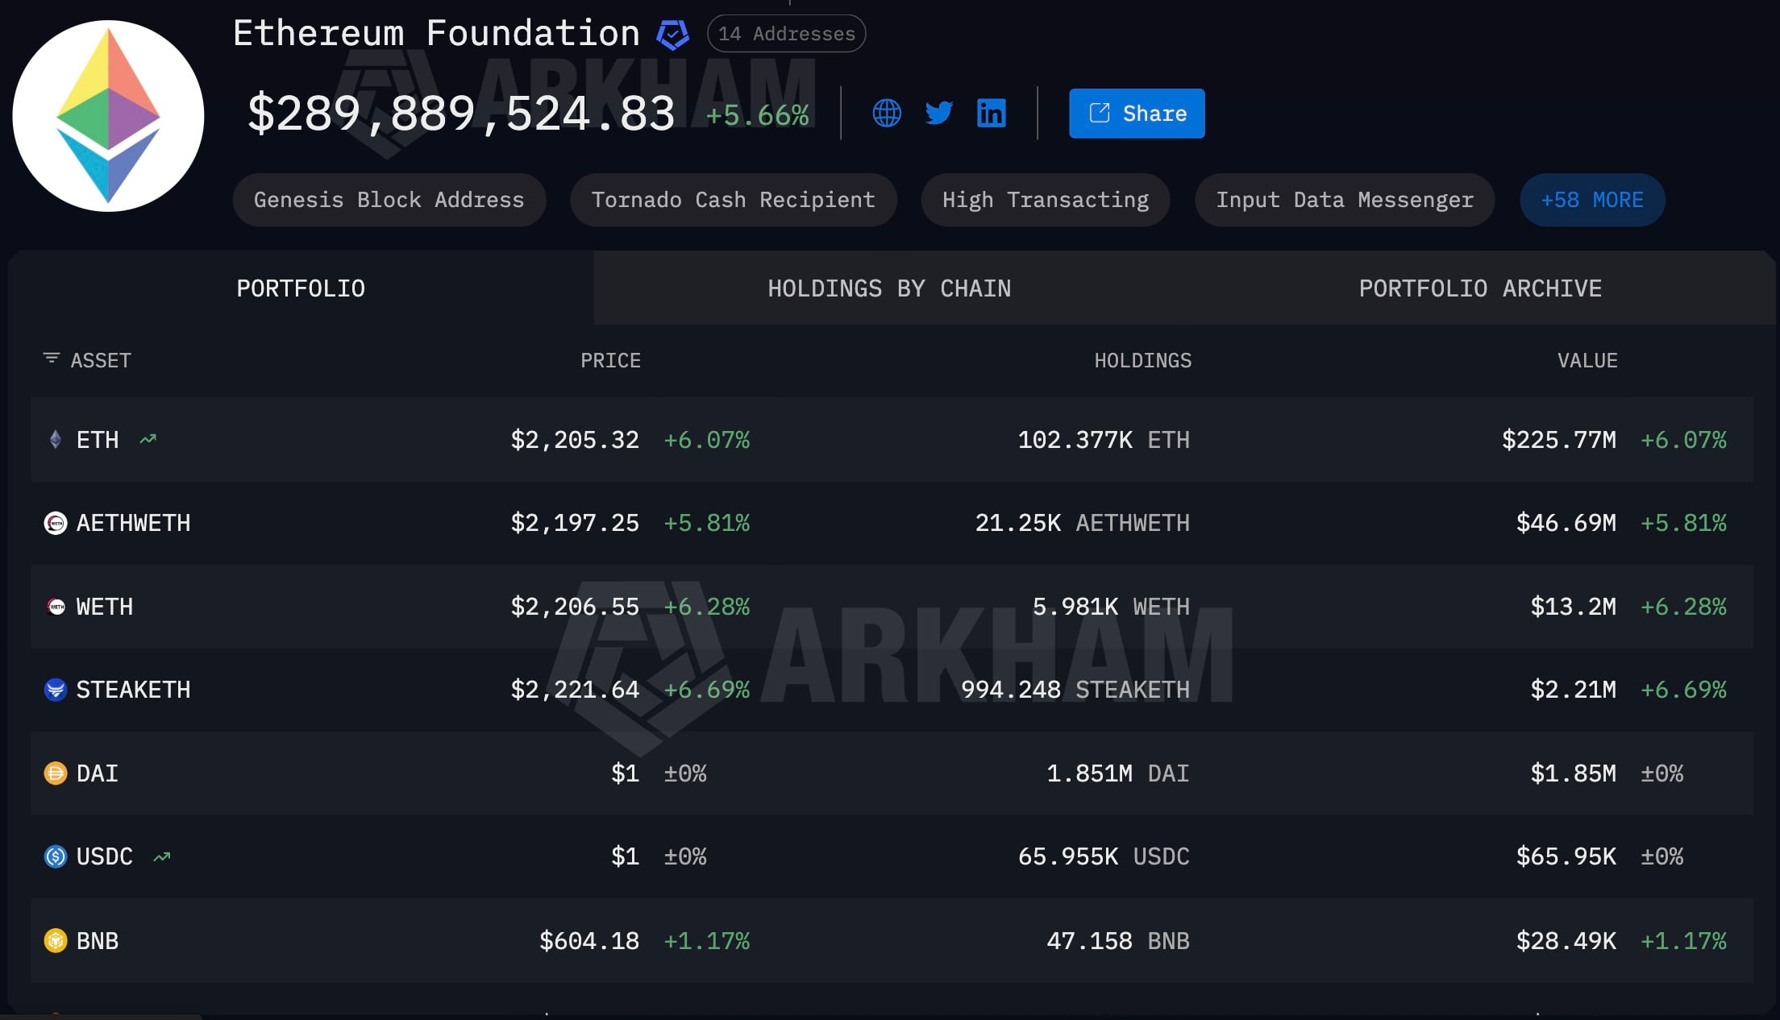Click the Ethereum Foundation logo avatar
1780x1020 pixels.
[108, 116]
